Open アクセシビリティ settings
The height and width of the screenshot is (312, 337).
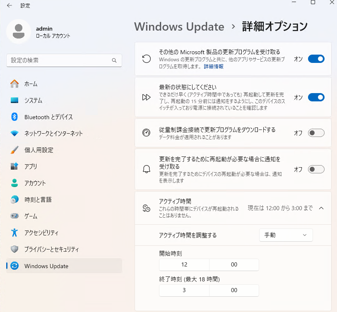pyautogui.click(x=64, y=233)
